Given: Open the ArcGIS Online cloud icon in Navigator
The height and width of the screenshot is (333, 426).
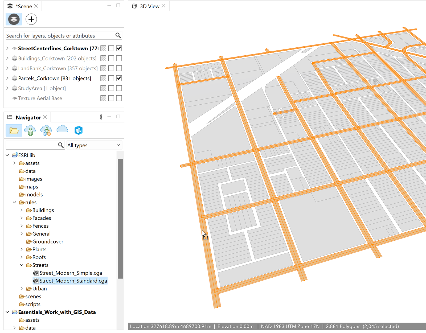Looking at the screenshot, I should [62, 130].
